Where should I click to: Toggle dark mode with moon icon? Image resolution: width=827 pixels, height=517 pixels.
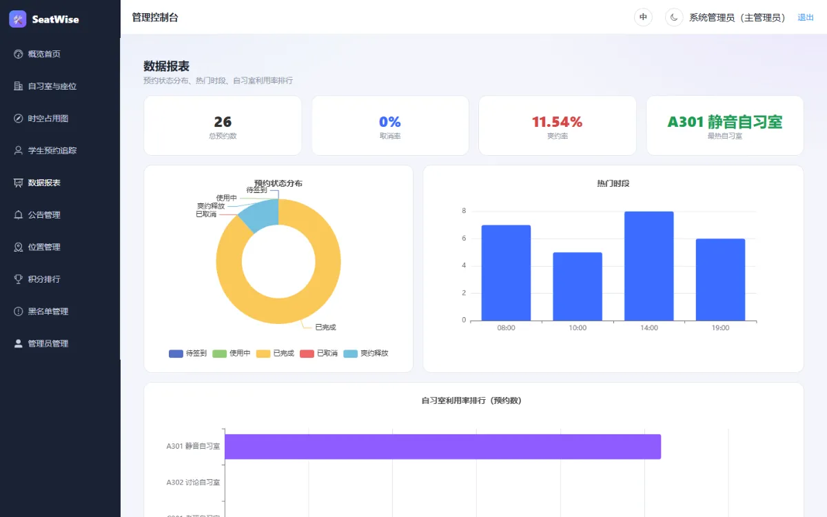(674, 17)
